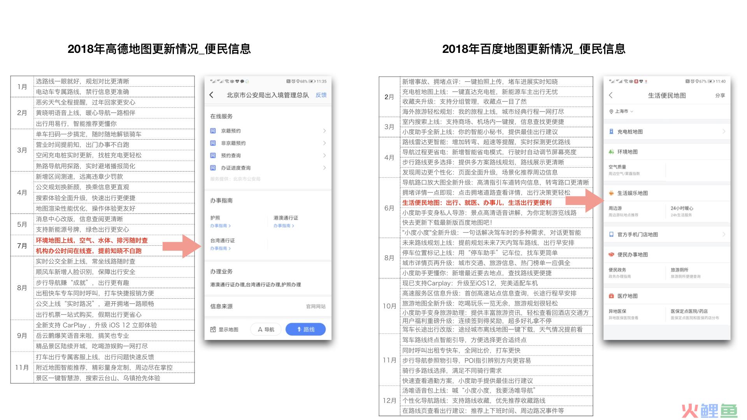Tap 分享 in Baidu header
The width and height of the screenshot is (747, 420).
click(720, 95)
